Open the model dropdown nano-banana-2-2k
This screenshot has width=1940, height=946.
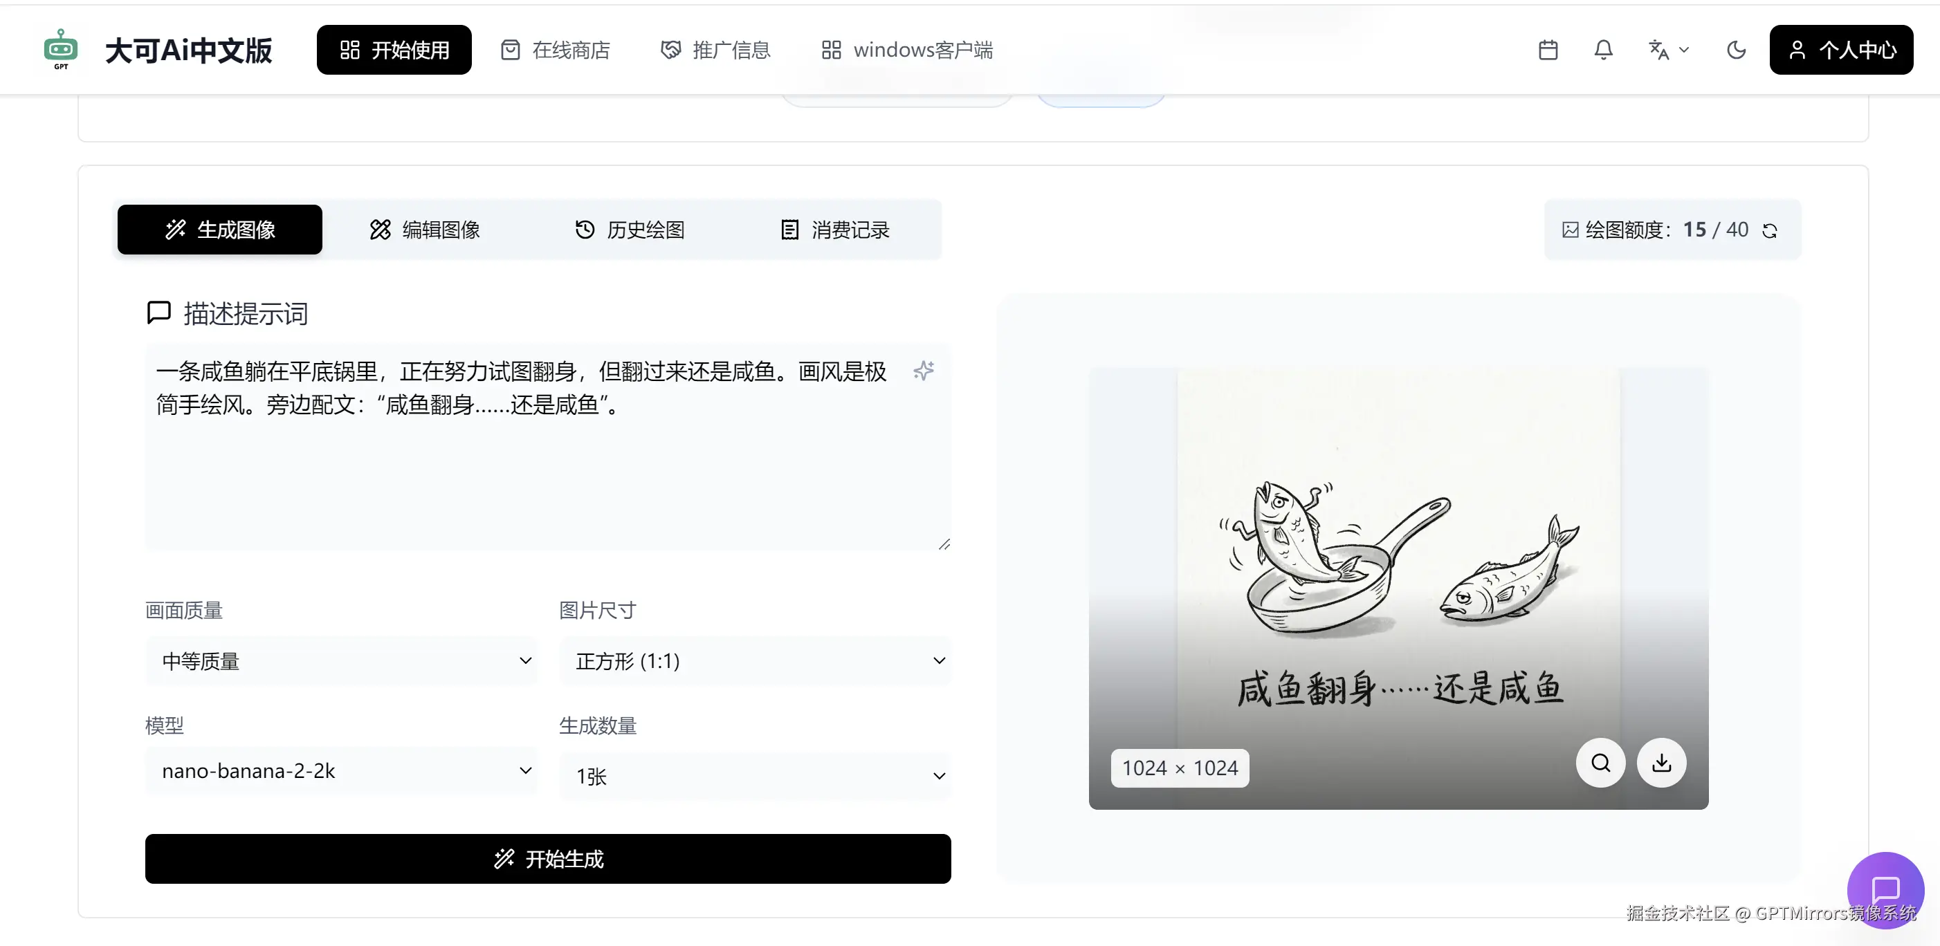coord(342,770)
